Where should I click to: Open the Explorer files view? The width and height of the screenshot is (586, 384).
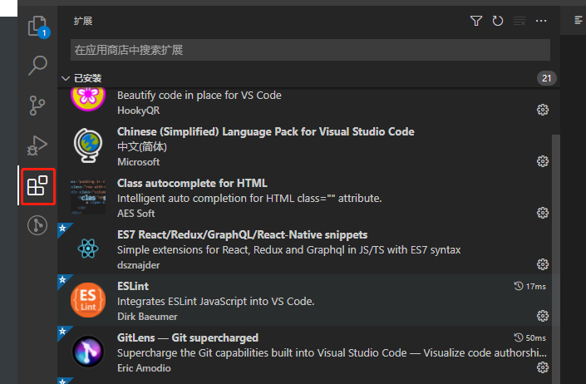[37, 27]
